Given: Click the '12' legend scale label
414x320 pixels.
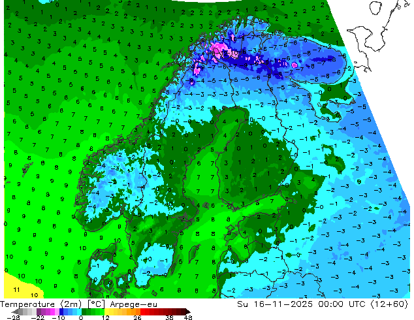Looking at the screenshot, I should pos(106,317).
